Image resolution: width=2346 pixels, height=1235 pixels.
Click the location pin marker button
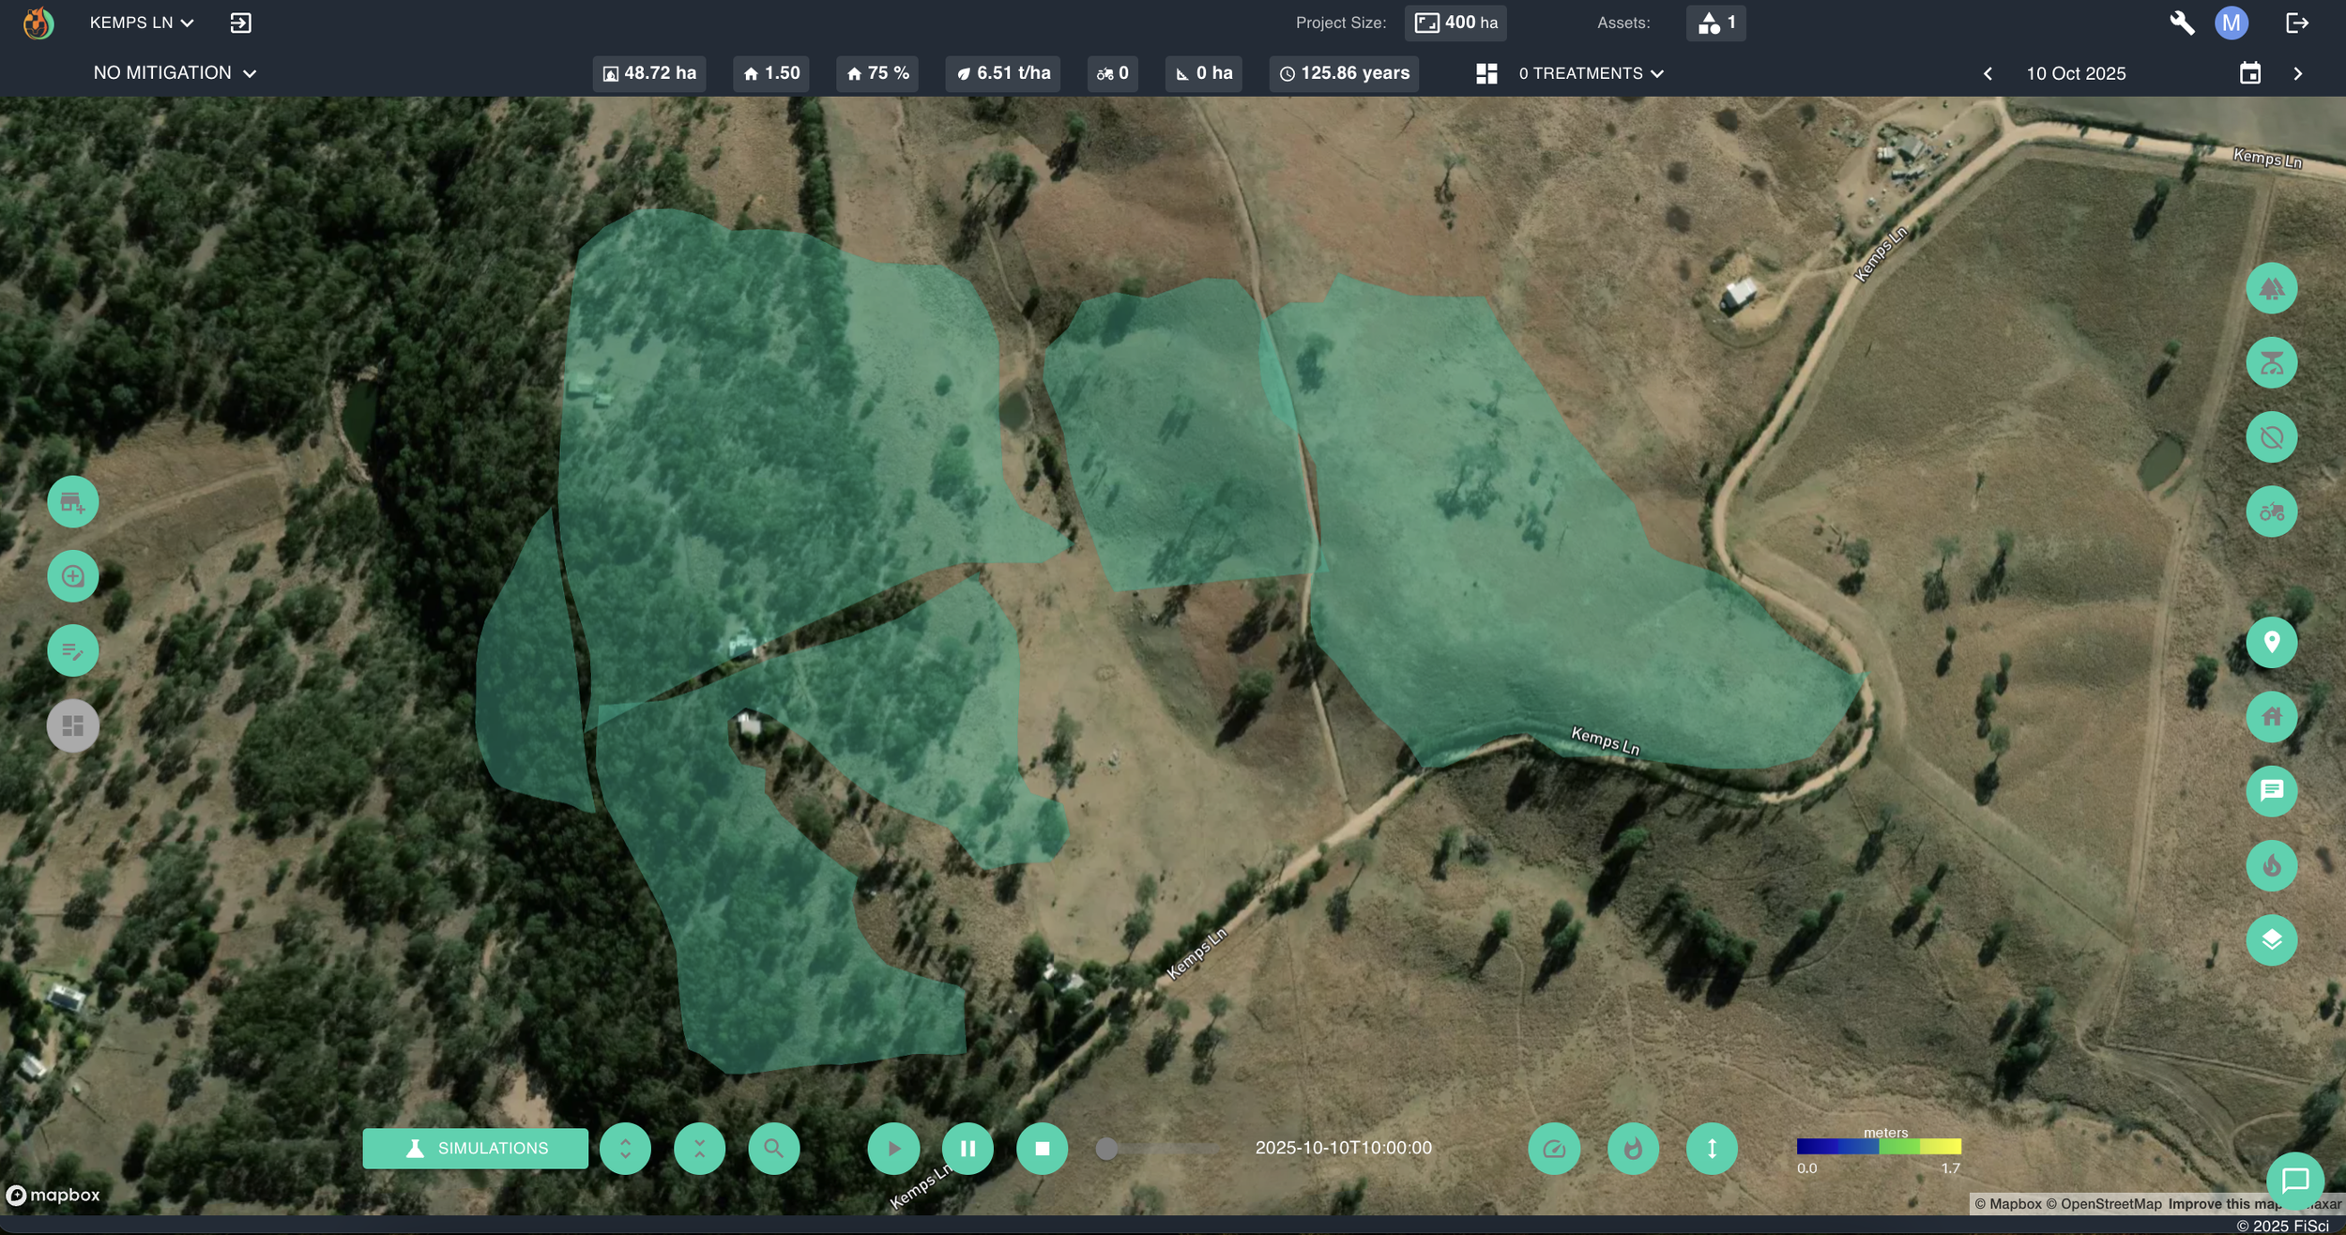[x=2271, y=642]
